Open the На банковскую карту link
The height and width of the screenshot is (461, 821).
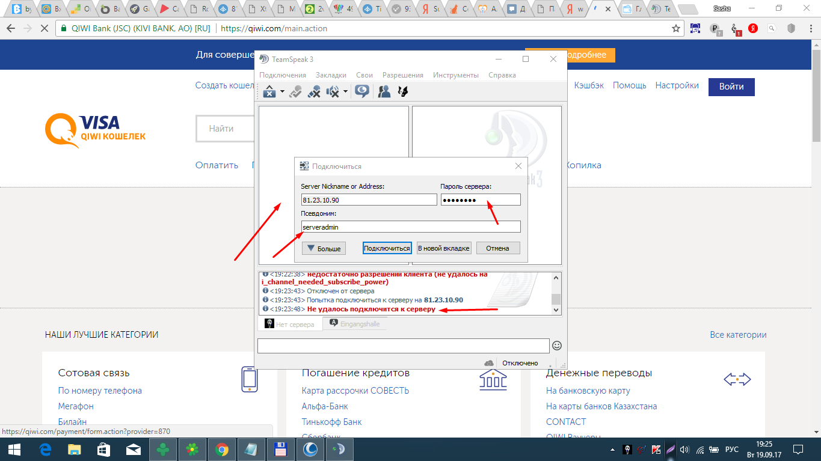pyautogui.click(x=588, y=391)
